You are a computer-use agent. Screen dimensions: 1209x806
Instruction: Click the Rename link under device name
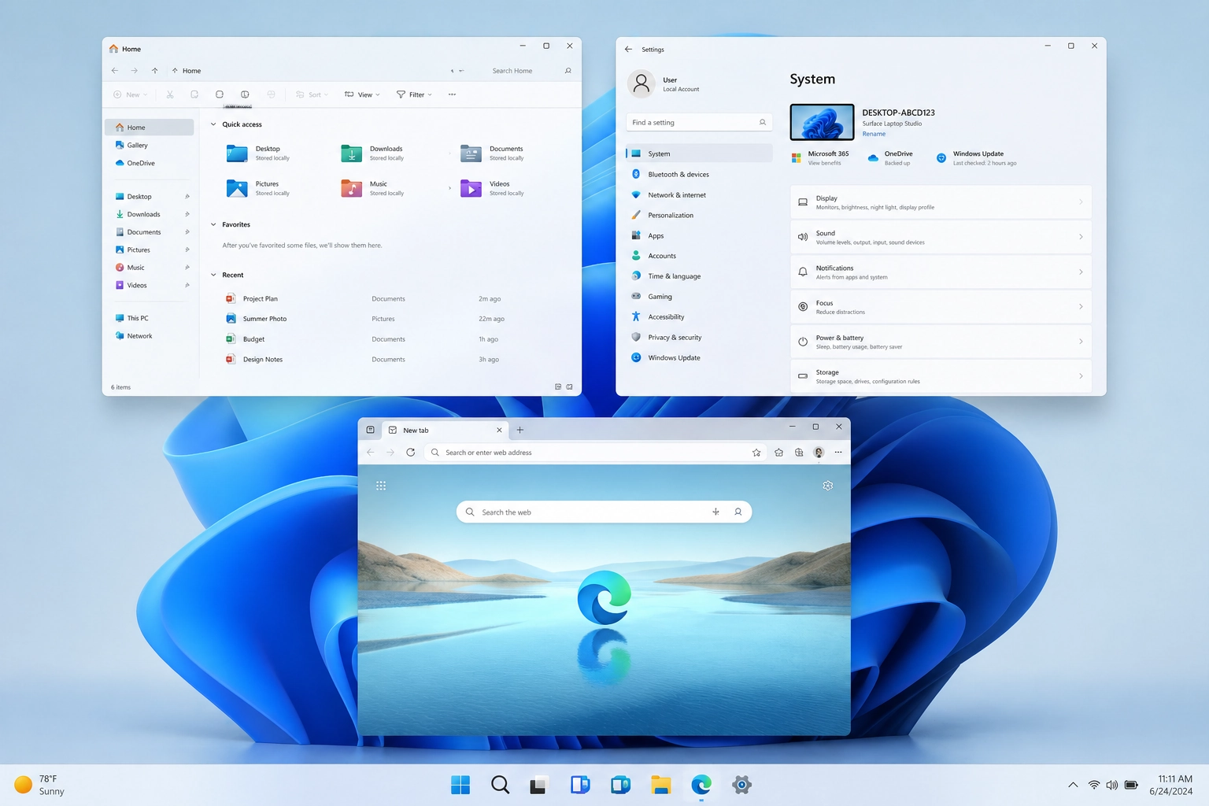point(874,134)
